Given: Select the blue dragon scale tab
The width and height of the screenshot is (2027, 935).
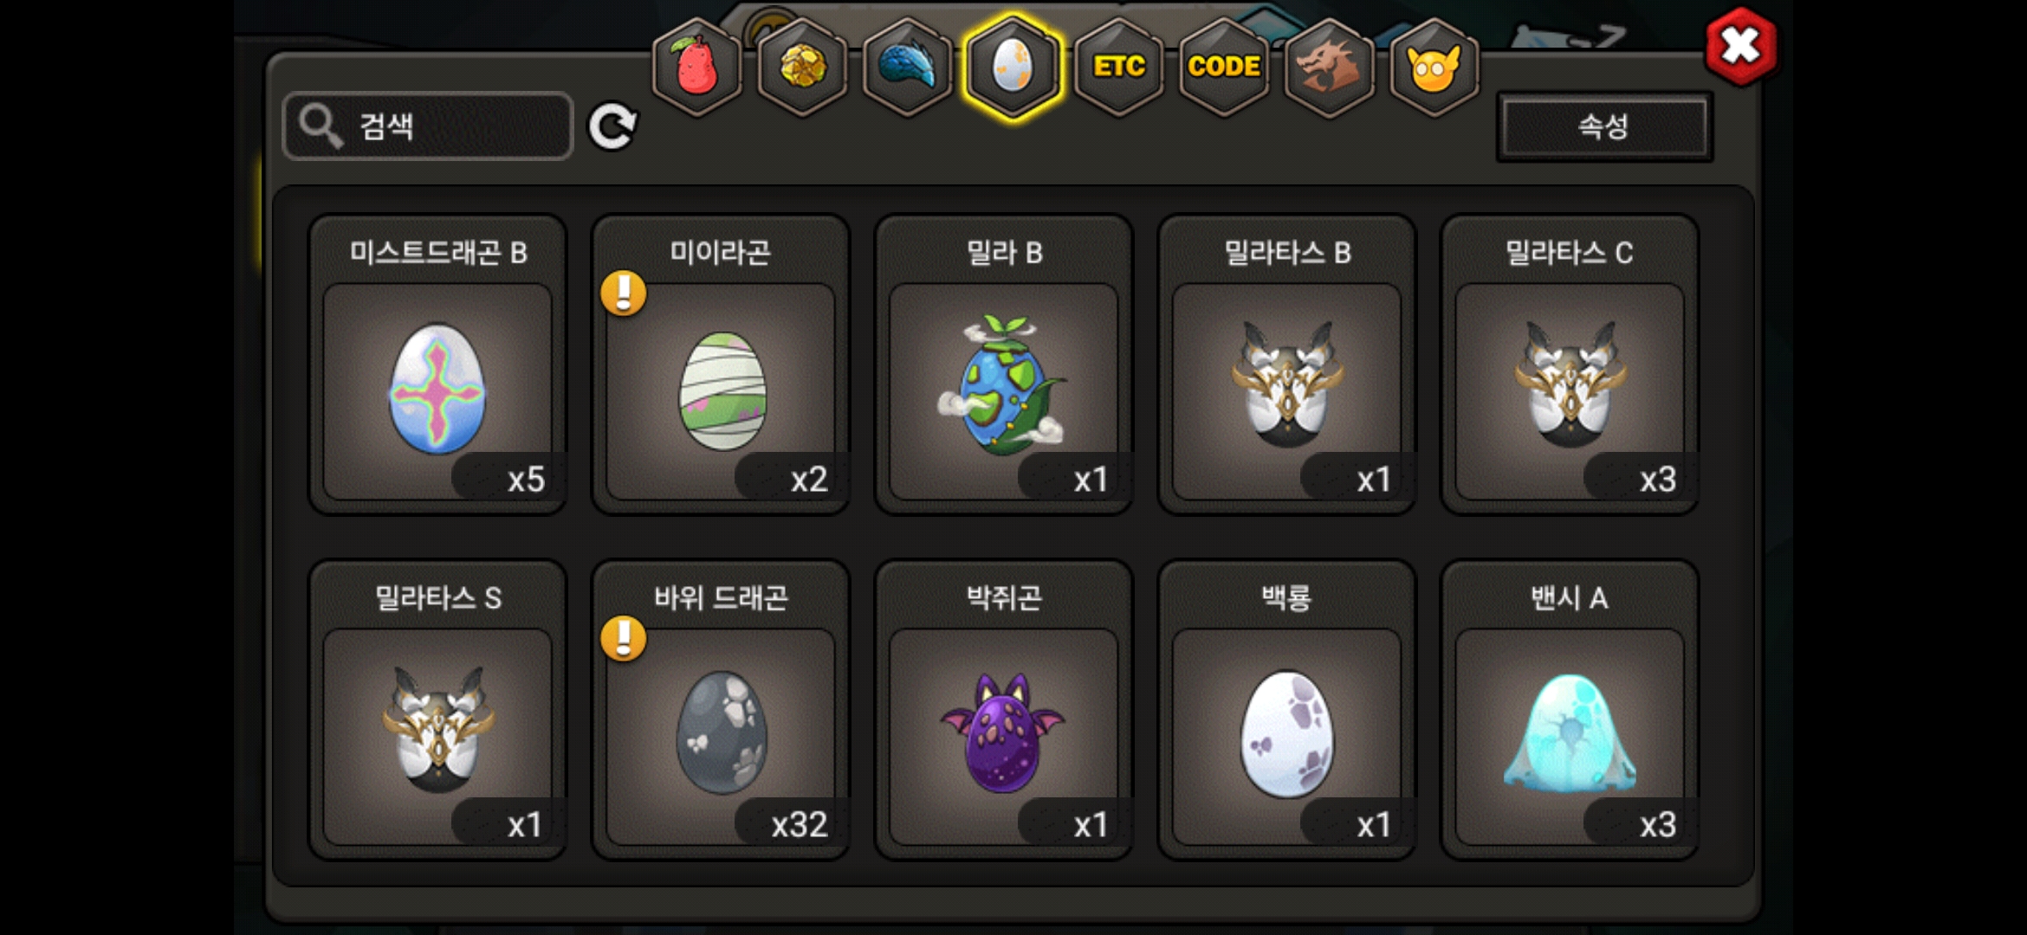Looking at the screenshot, I should pos(908,67).
